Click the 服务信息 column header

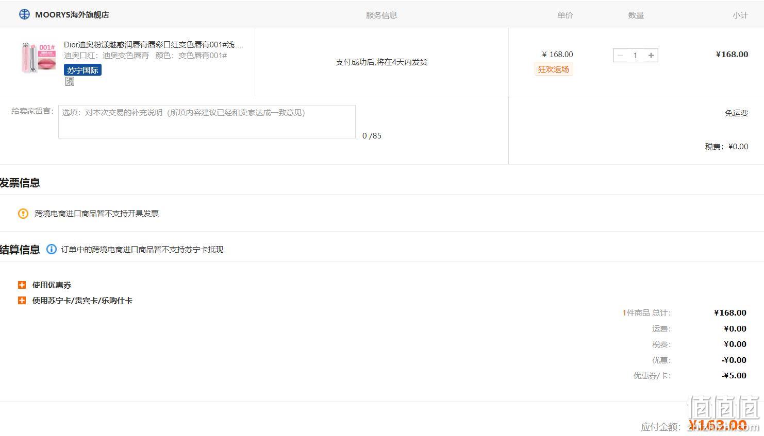tap(381, 15)
